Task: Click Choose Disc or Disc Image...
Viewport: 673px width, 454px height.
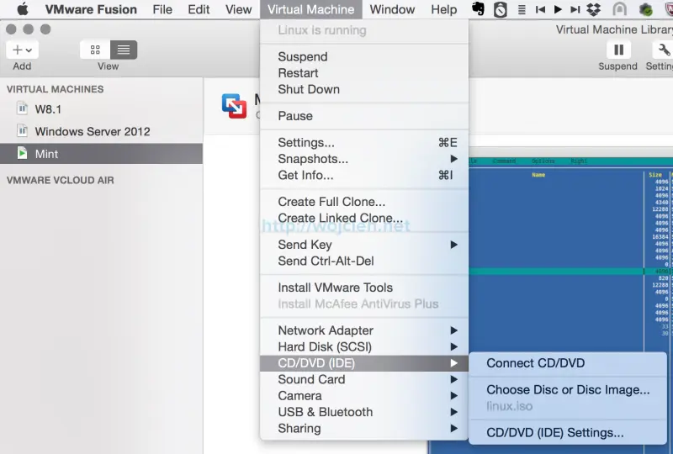Action: click(567, 389)
